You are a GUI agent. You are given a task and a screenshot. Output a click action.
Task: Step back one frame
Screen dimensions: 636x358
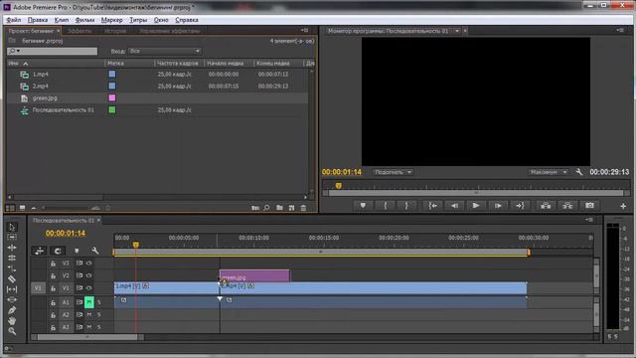tap(454, 206)
